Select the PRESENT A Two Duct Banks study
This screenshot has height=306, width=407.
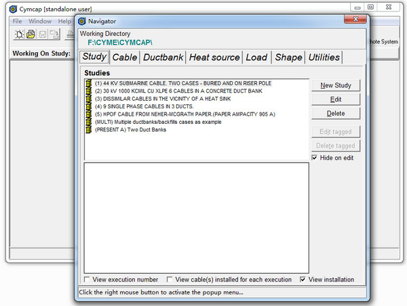coord(130,130)
